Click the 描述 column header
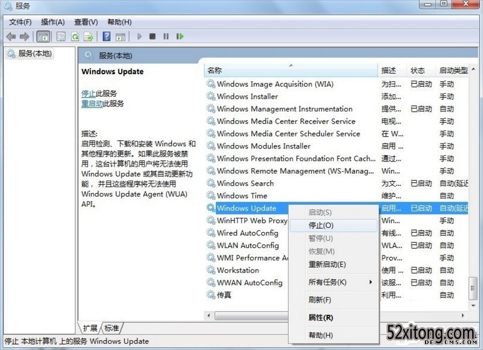Viewport: 483px width, 350px height. pyautogui.click(x=392, y=70)
